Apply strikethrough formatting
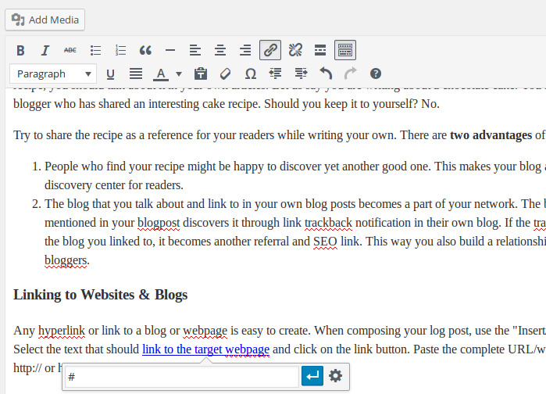This screenshot has width=546, height=394. coord(70,50)
